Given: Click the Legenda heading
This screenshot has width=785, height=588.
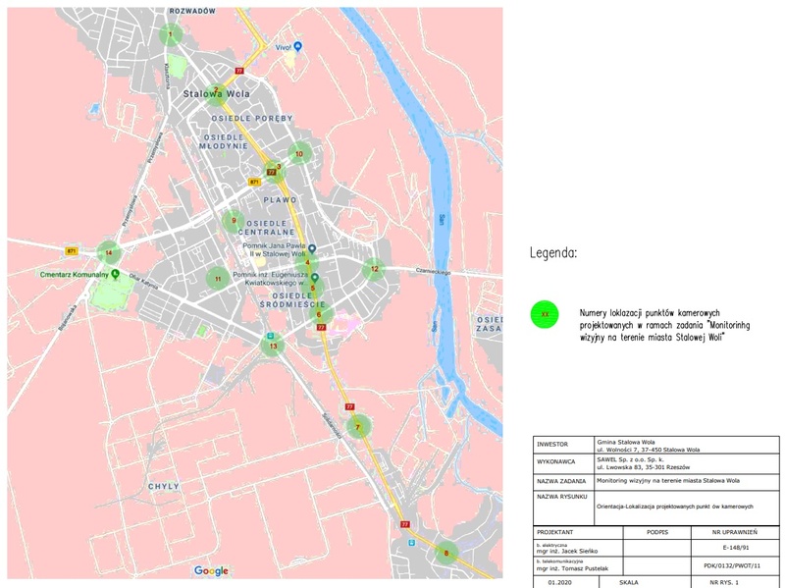Looking at the screenshot, I should 553,252.
